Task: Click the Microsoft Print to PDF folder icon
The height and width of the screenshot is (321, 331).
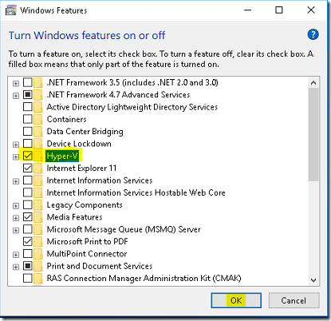Action: [38, 241]
